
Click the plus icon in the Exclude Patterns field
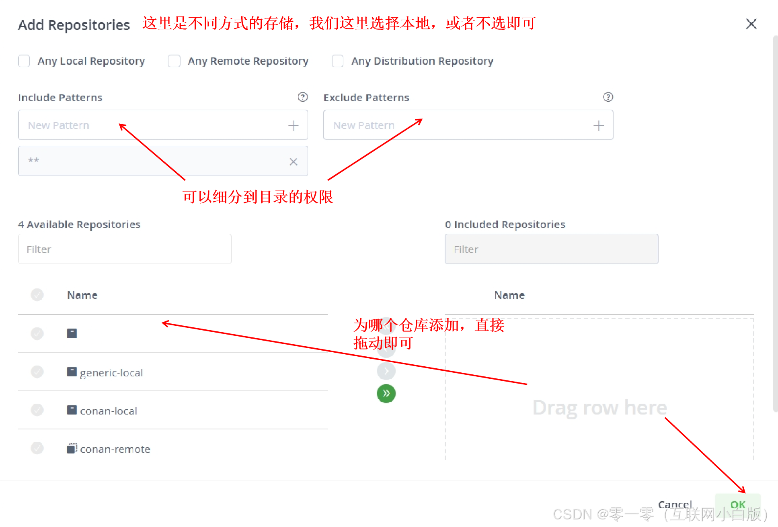click(598, 126)
